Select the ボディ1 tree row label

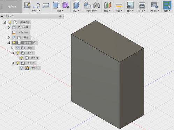point(35,58)
